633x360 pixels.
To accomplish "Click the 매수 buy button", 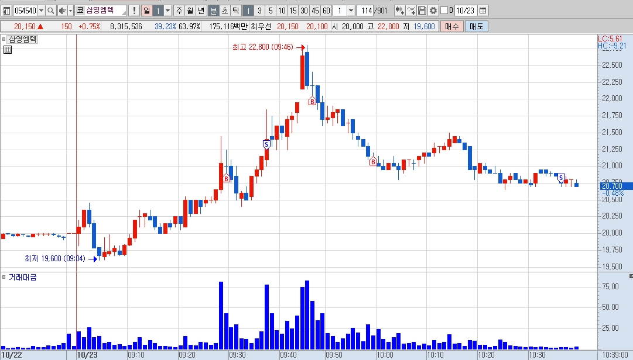I will click(451, 26).
